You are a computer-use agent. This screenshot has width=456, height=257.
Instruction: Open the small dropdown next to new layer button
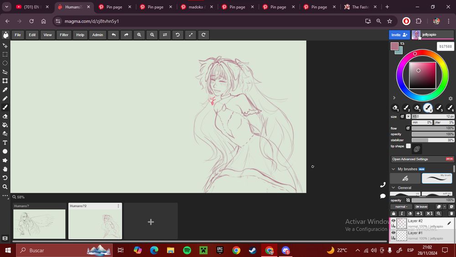pos(445,207)
